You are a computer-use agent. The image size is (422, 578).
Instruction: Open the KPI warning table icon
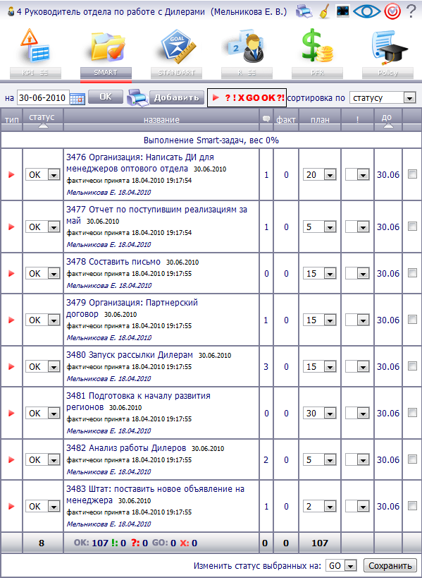coord(35,46)
